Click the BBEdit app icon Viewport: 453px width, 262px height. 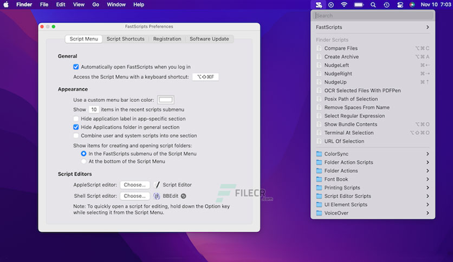coord(157,196)
